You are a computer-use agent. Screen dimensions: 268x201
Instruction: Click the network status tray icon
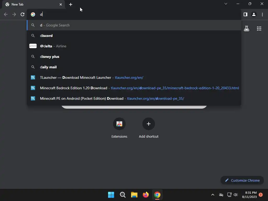(229, 195)
